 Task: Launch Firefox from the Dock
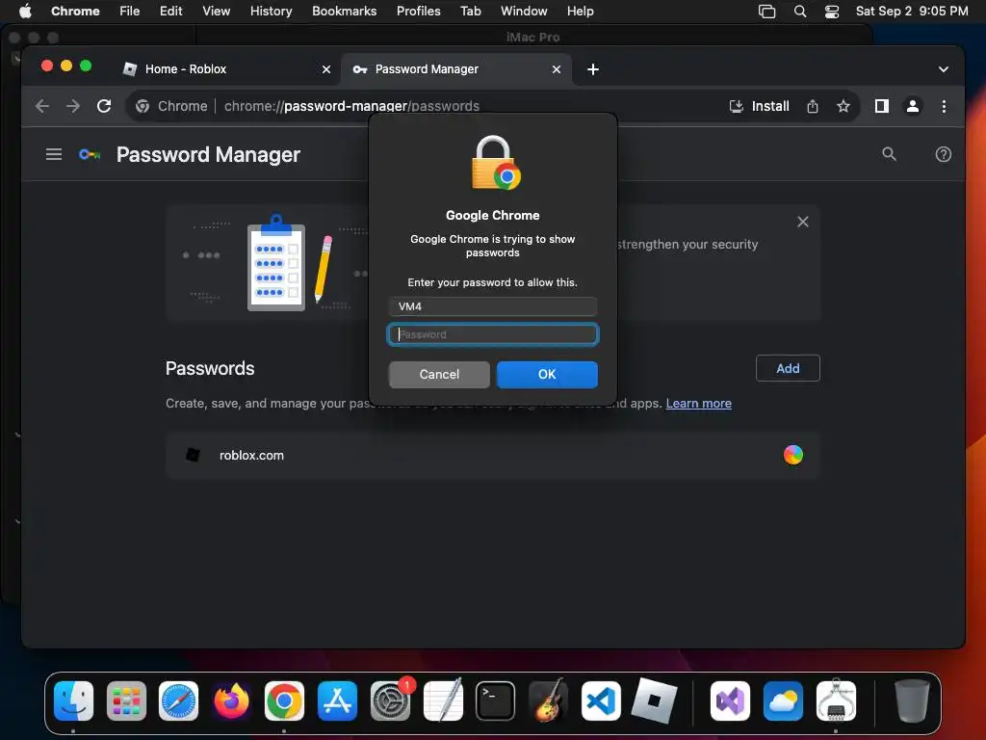click(231, 701)
